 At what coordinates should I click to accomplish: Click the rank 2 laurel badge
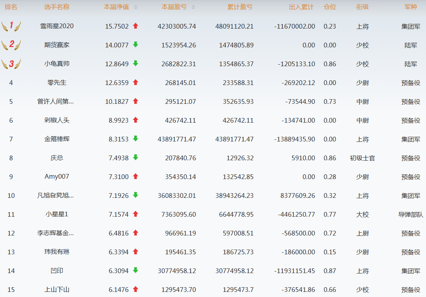(11, 45)
